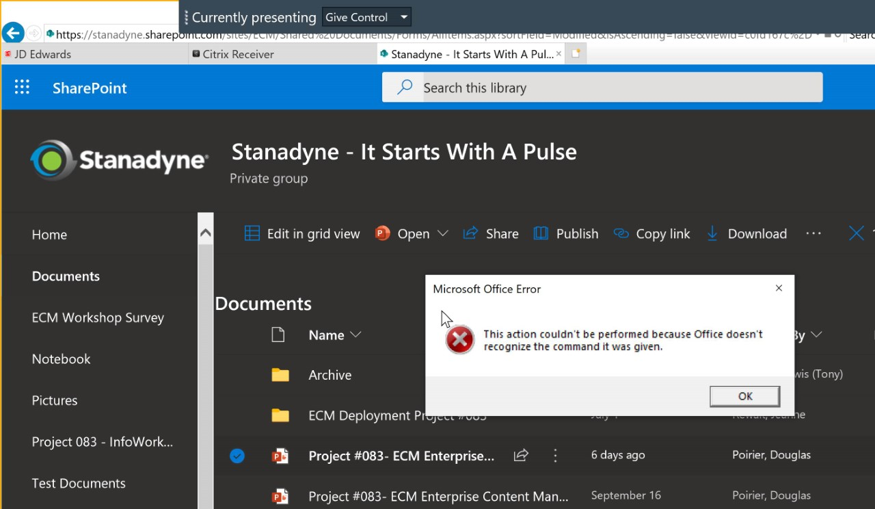875x509 pixels.
Task: Open the Project #083- ECM Enterprise... file
Action: click(x=401, y=456)
